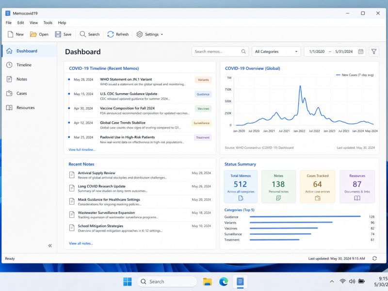This screenshot has width=388, height=291.
Task: Save using the floppy disk icon
Action: point(58,34)
